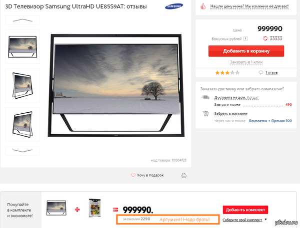Click the three-star rating
The width and height of the screenshot is (300, 228).
tap(227, 72)
